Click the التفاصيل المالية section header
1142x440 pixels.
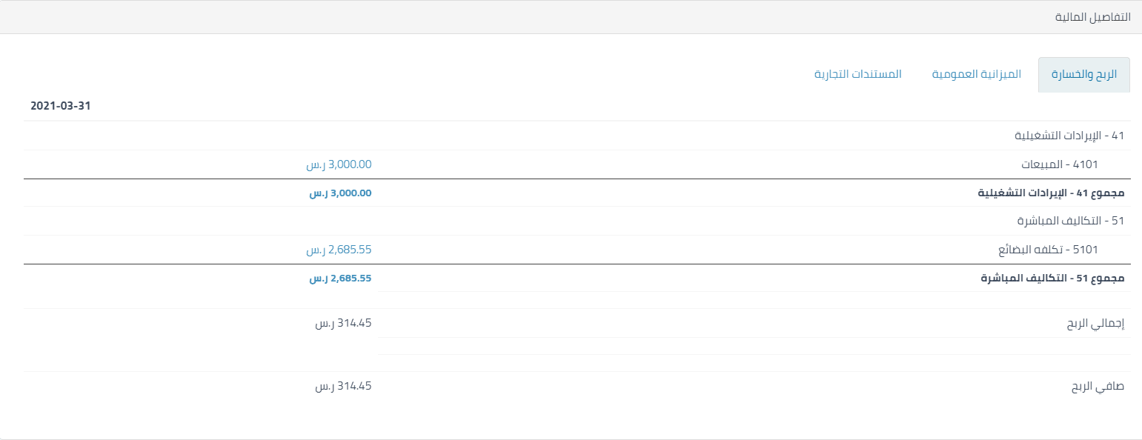[1093, 17]
